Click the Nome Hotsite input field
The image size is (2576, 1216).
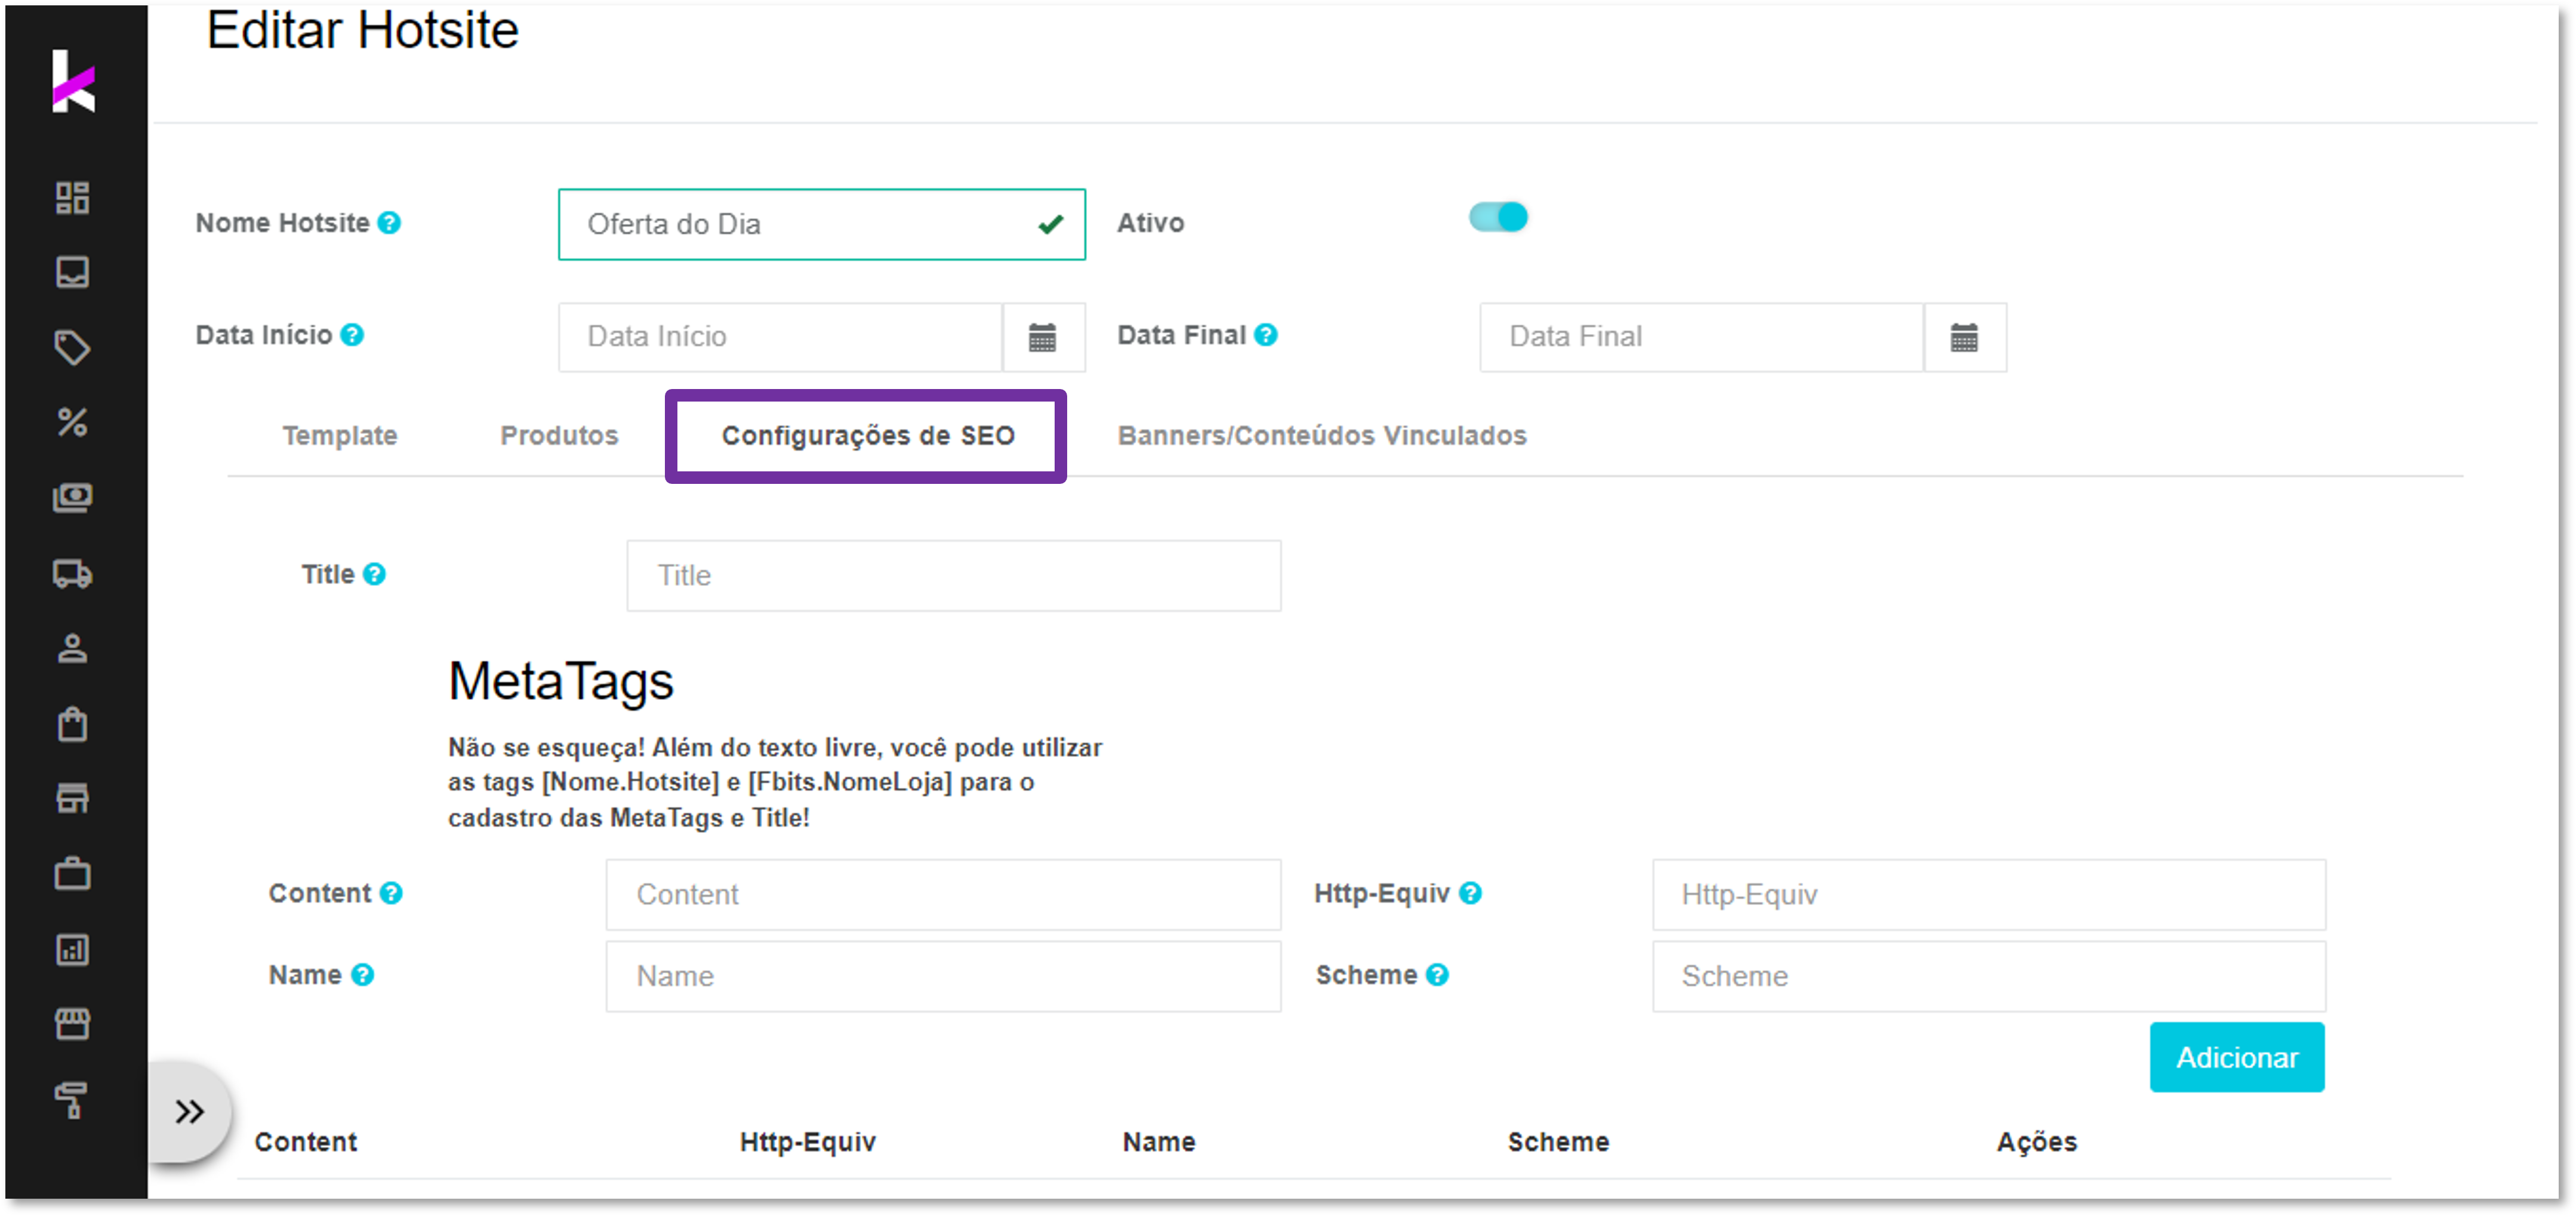(822, 224)
